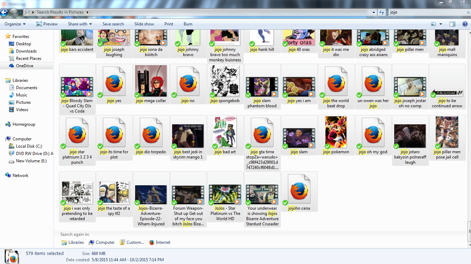Click the refresh button beside address bar
471x264 pixels.
point(382,12)
